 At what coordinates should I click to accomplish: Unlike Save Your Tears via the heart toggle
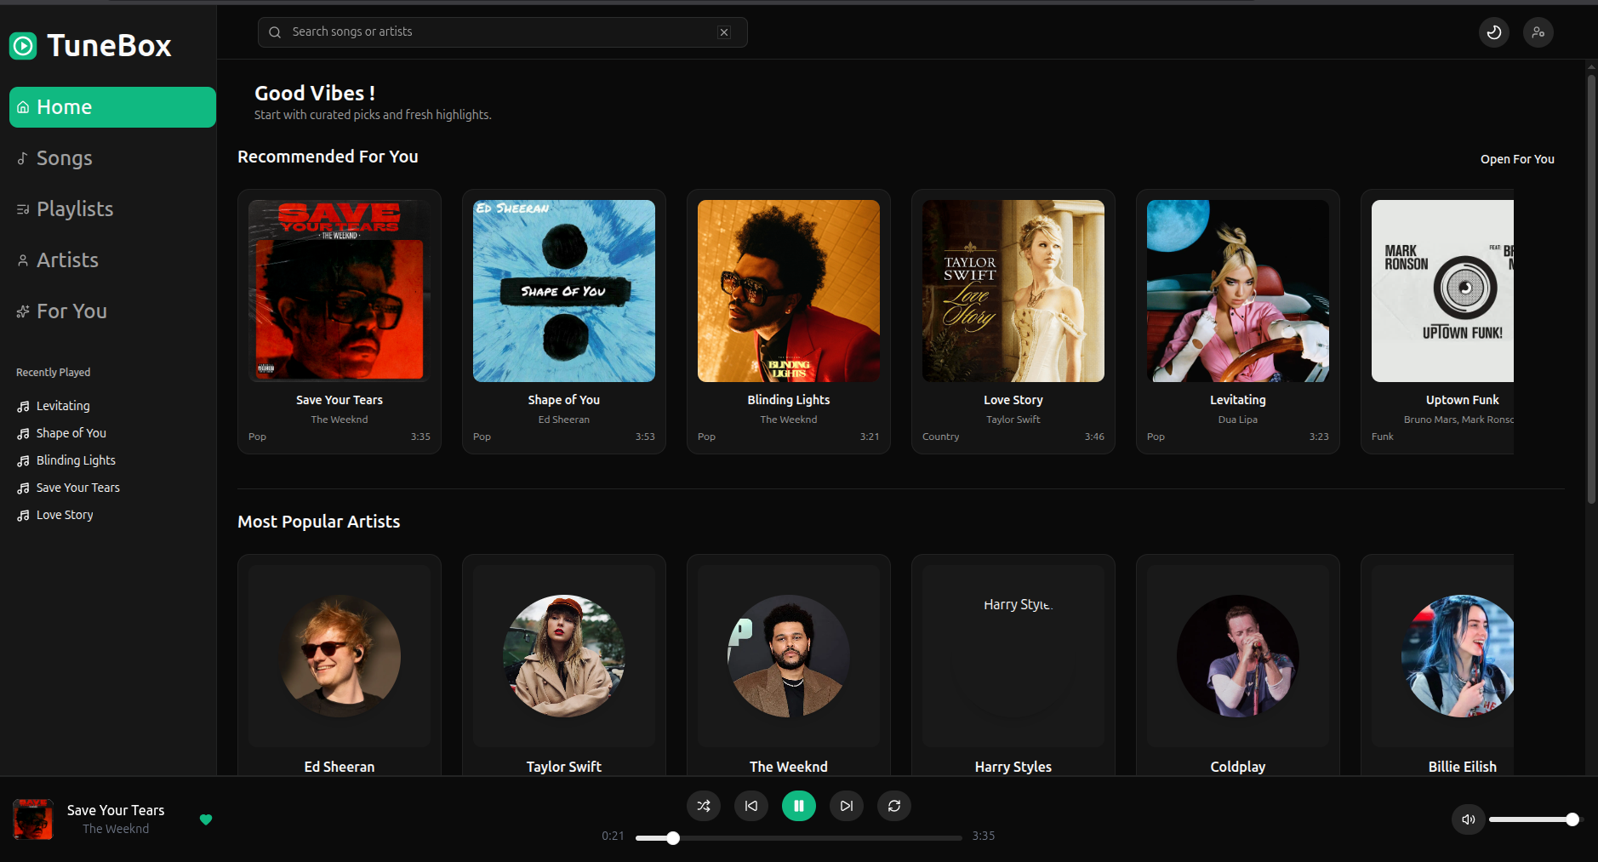[206, 819]
